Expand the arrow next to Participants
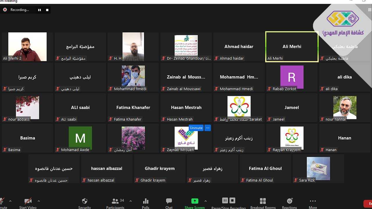Viewport: 372px width, 209px height. (130, 201)
